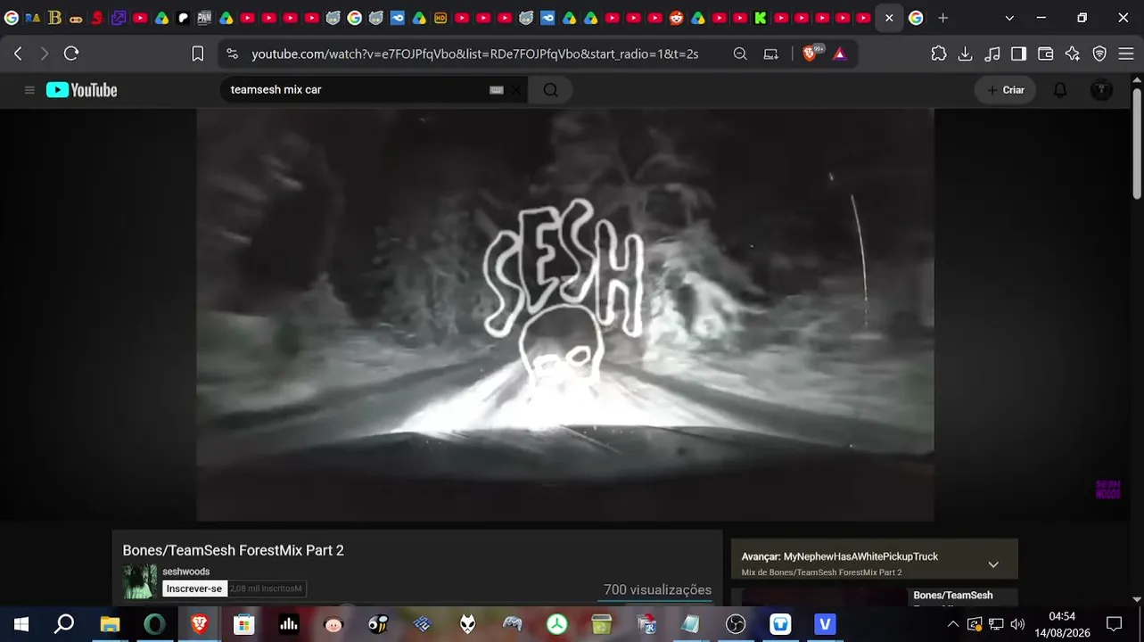Go back with the browser back arrow
Screen dimensions: 1144x642
pos(18,53)
